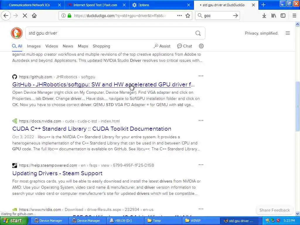Image resolution: width=300 pixels, height=225 pixels.
Task: Close the Options tab
Action: [189, 5]
